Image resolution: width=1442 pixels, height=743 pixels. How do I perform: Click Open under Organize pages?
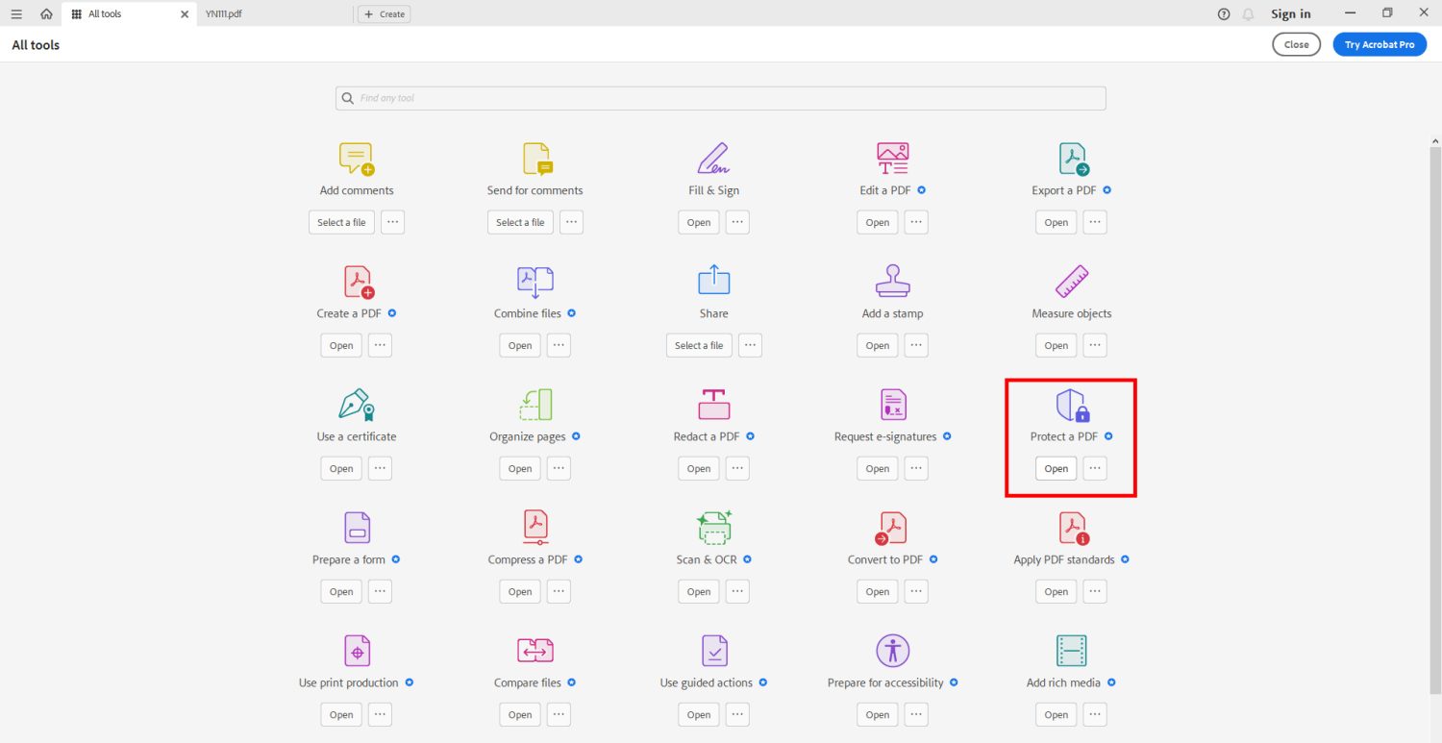click(x=520, y=468)
